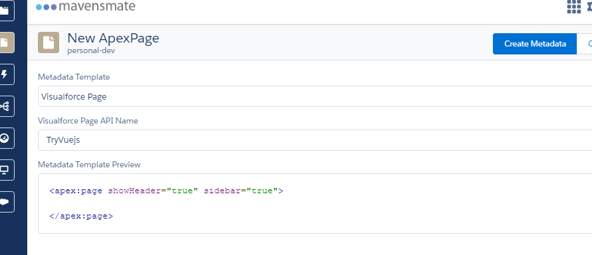The width and height of the screenshot is (592, 255).
Task: Click the Create Metadata button
Action: [x=535, y=44]
